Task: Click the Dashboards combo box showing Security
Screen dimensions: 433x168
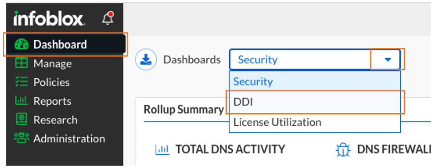Action: click(x=299, y=60)
